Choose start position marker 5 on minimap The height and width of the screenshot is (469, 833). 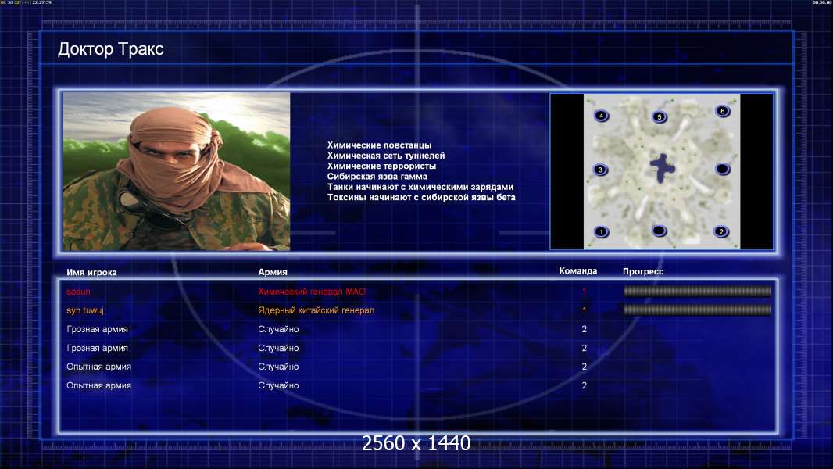[659, 117]
